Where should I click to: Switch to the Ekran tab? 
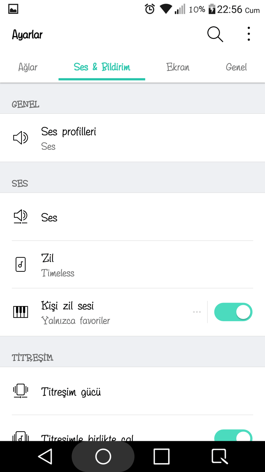178,67
